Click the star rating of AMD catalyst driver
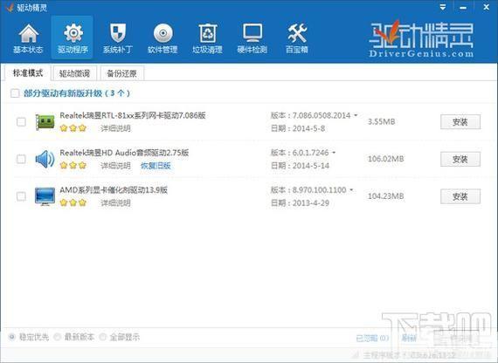Viewport: 498px width, 363px height. pyautogui.click(x=73, y=202)
